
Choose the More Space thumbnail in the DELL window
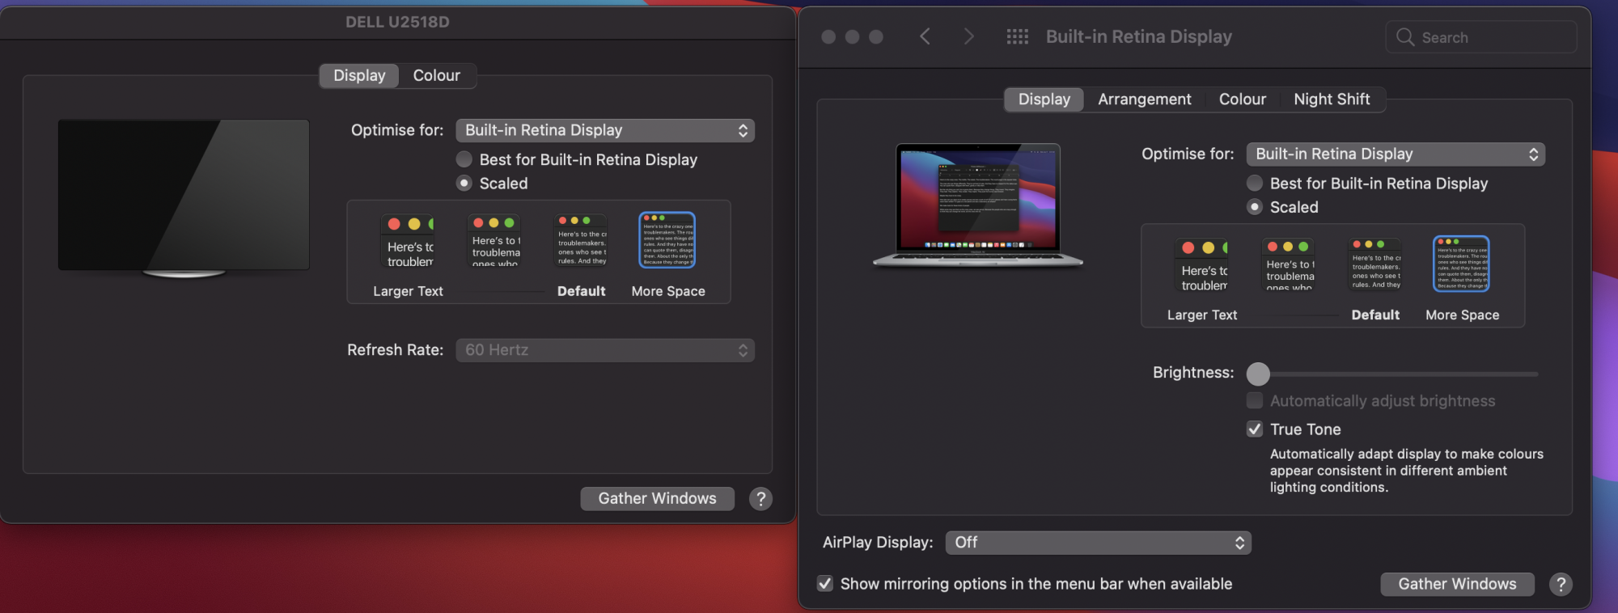coord(667,240)
